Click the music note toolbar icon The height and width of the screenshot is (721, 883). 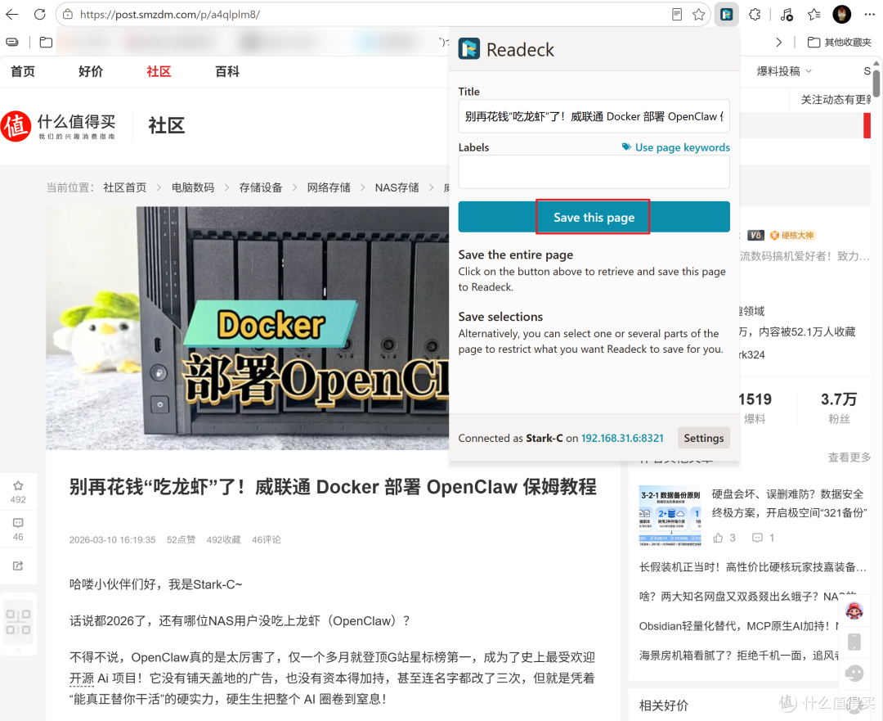point(787,15)
